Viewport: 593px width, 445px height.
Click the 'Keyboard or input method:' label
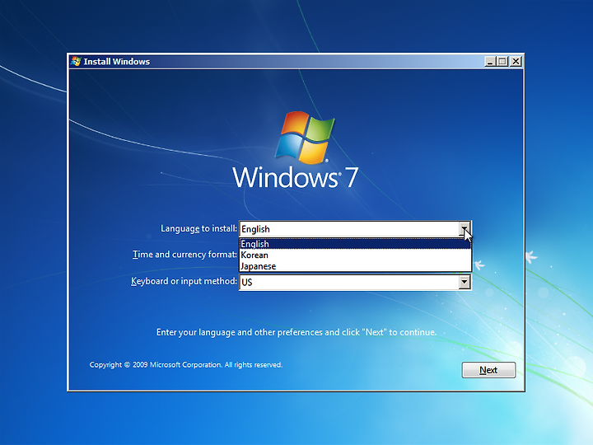pos(184,281)
